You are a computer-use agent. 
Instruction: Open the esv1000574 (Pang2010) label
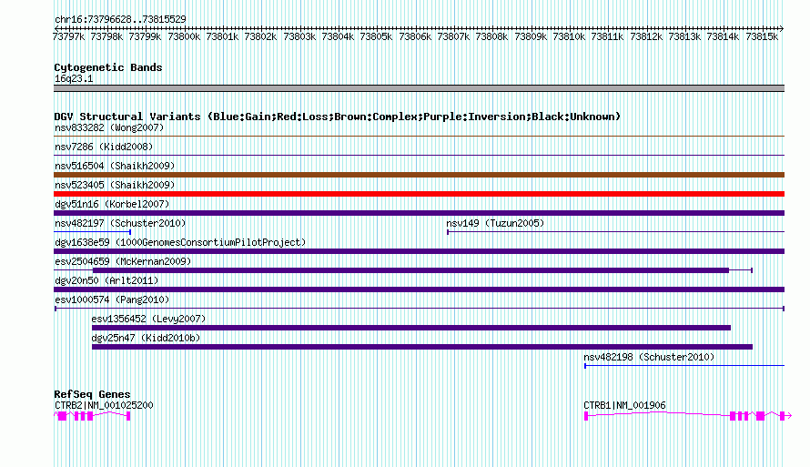click(112, 299)
